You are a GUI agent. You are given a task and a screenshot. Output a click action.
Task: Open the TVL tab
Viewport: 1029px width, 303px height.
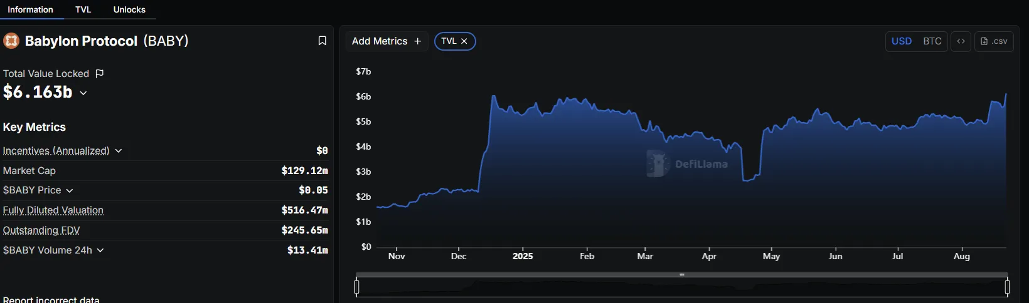83,9
